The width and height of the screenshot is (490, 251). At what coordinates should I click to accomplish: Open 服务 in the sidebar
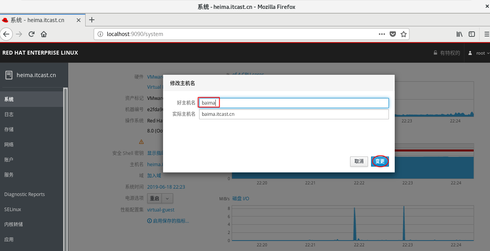(32, 175)
